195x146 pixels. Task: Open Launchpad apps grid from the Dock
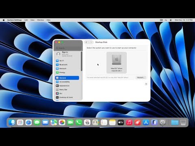(x=20, y=122)
